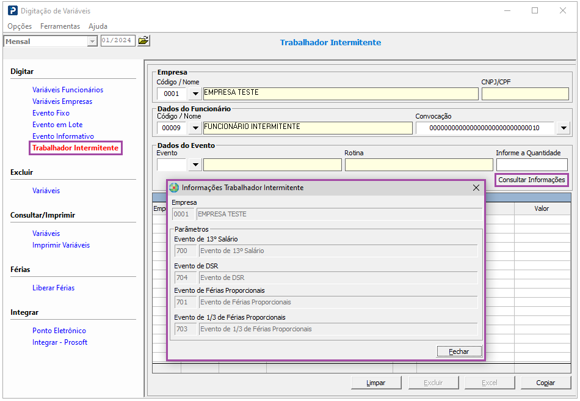Minimize the Digitação de Variáveis window
Screen dimensions: 580x401
click(x=507, y=11)
